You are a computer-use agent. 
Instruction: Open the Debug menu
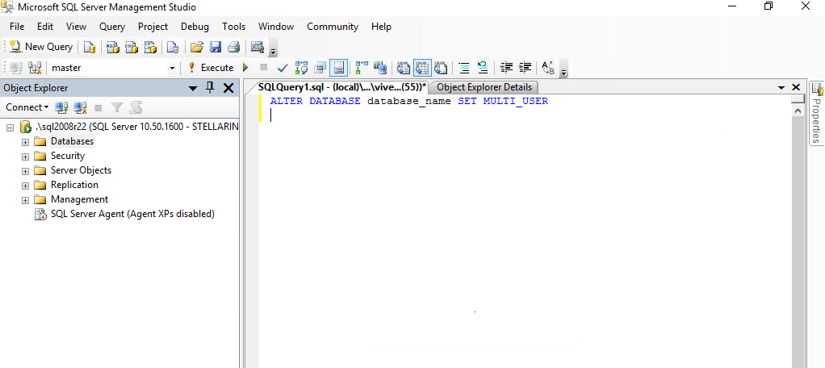(x=195, y=27)
